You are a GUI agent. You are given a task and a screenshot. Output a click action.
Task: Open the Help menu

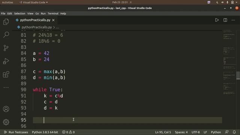point(63,13)
